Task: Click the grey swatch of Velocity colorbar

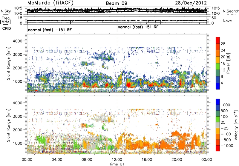Action: 218,125
